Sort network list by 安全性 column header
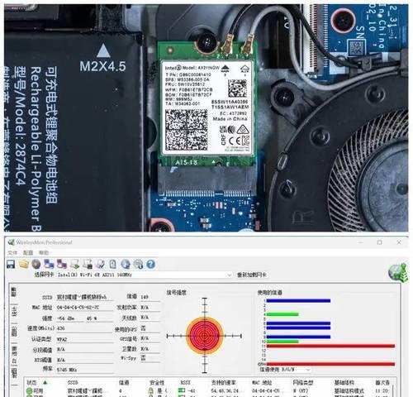413x397 pixels. [x=157, y=383]
